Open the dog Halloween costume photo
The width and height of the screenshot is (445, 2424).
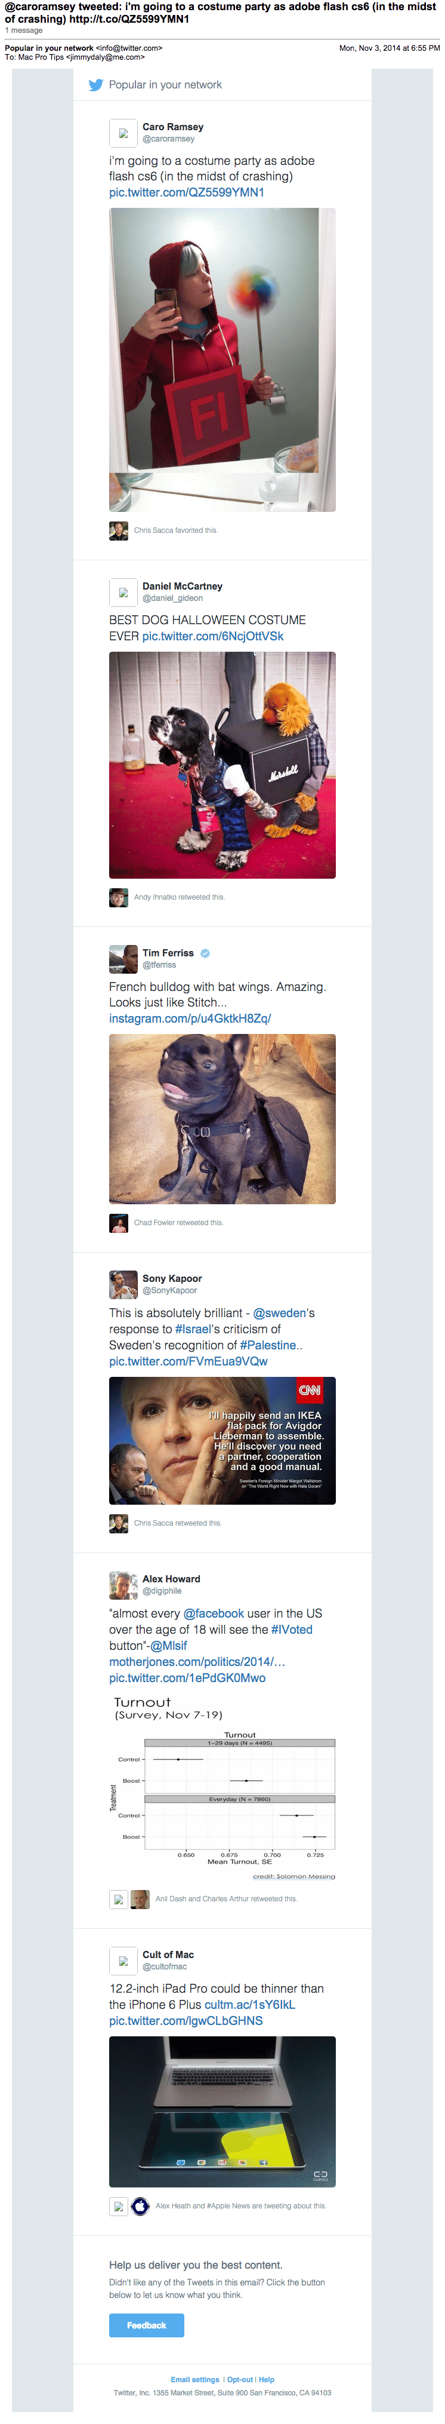click(221, 765)
